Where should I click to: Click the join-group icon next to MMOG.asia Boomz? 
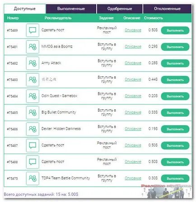coord(33,47)
